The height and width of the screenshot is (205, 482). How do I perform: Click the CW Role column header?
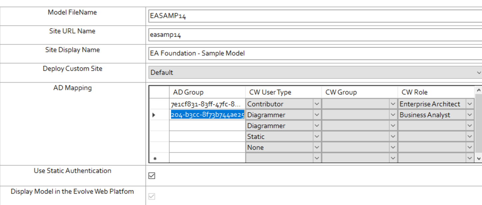tap(435, 92)
